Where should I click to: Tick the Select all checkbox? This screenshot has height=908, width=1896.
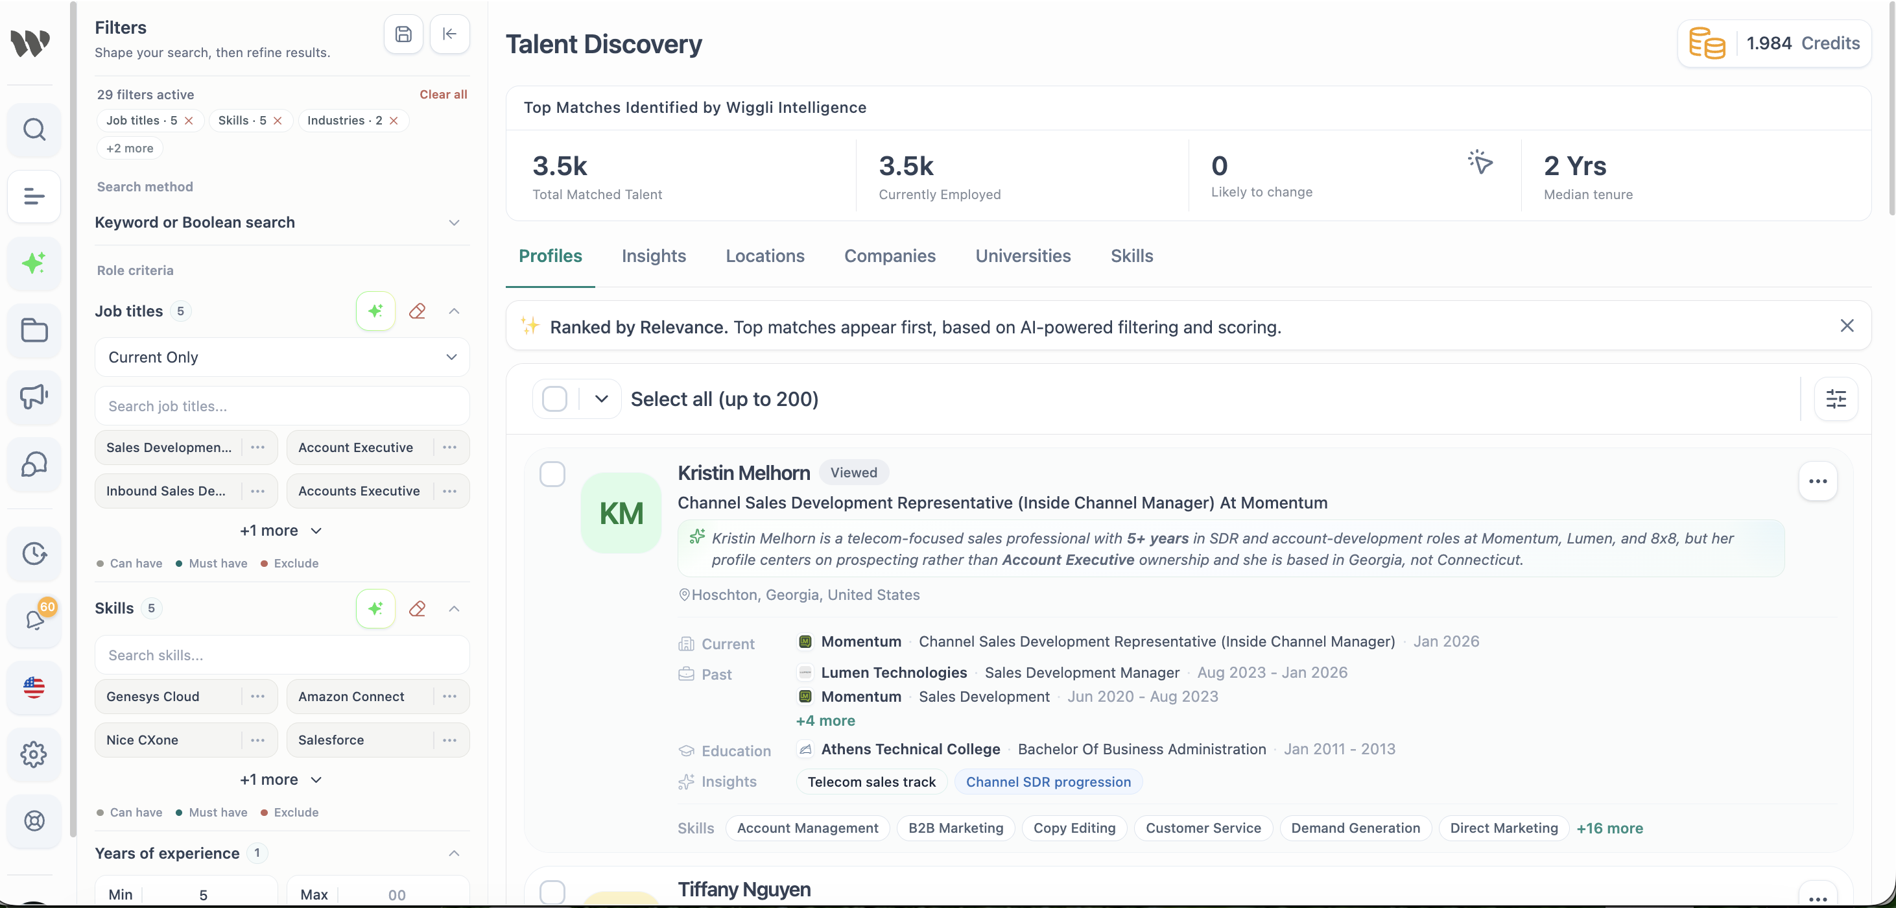point(554,399)
